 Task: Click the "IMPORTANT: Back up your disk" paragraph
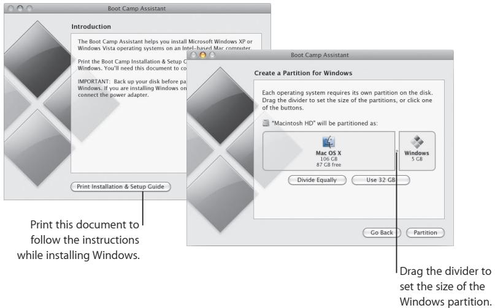point(132,88)
